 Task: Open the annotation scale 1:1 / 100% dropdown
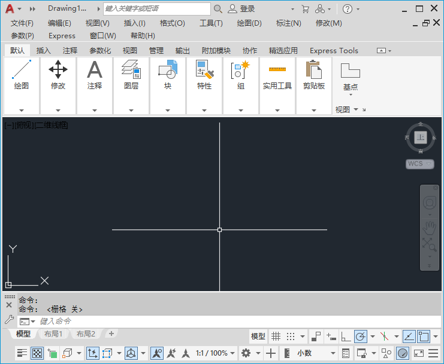tap(215, 353)
